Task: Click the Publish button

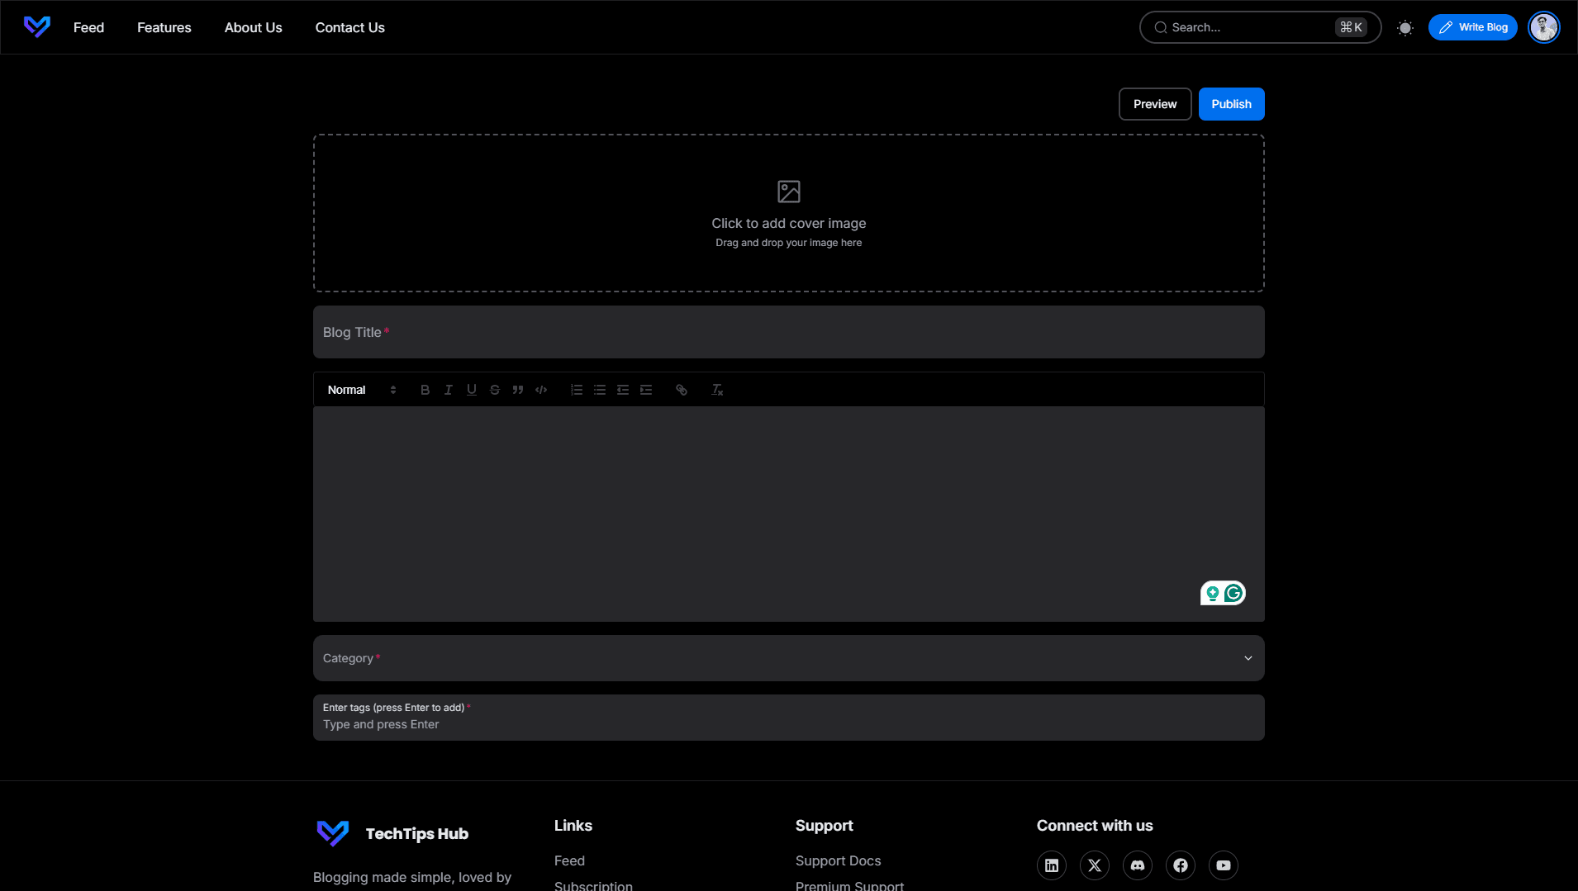Action: tap(1232, 104)
